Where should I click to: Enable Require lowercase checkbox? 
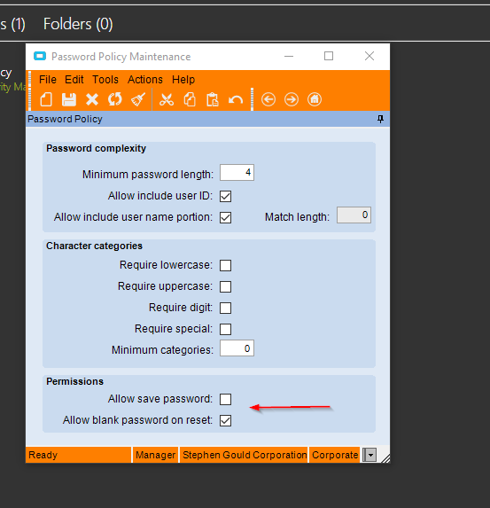225,265
